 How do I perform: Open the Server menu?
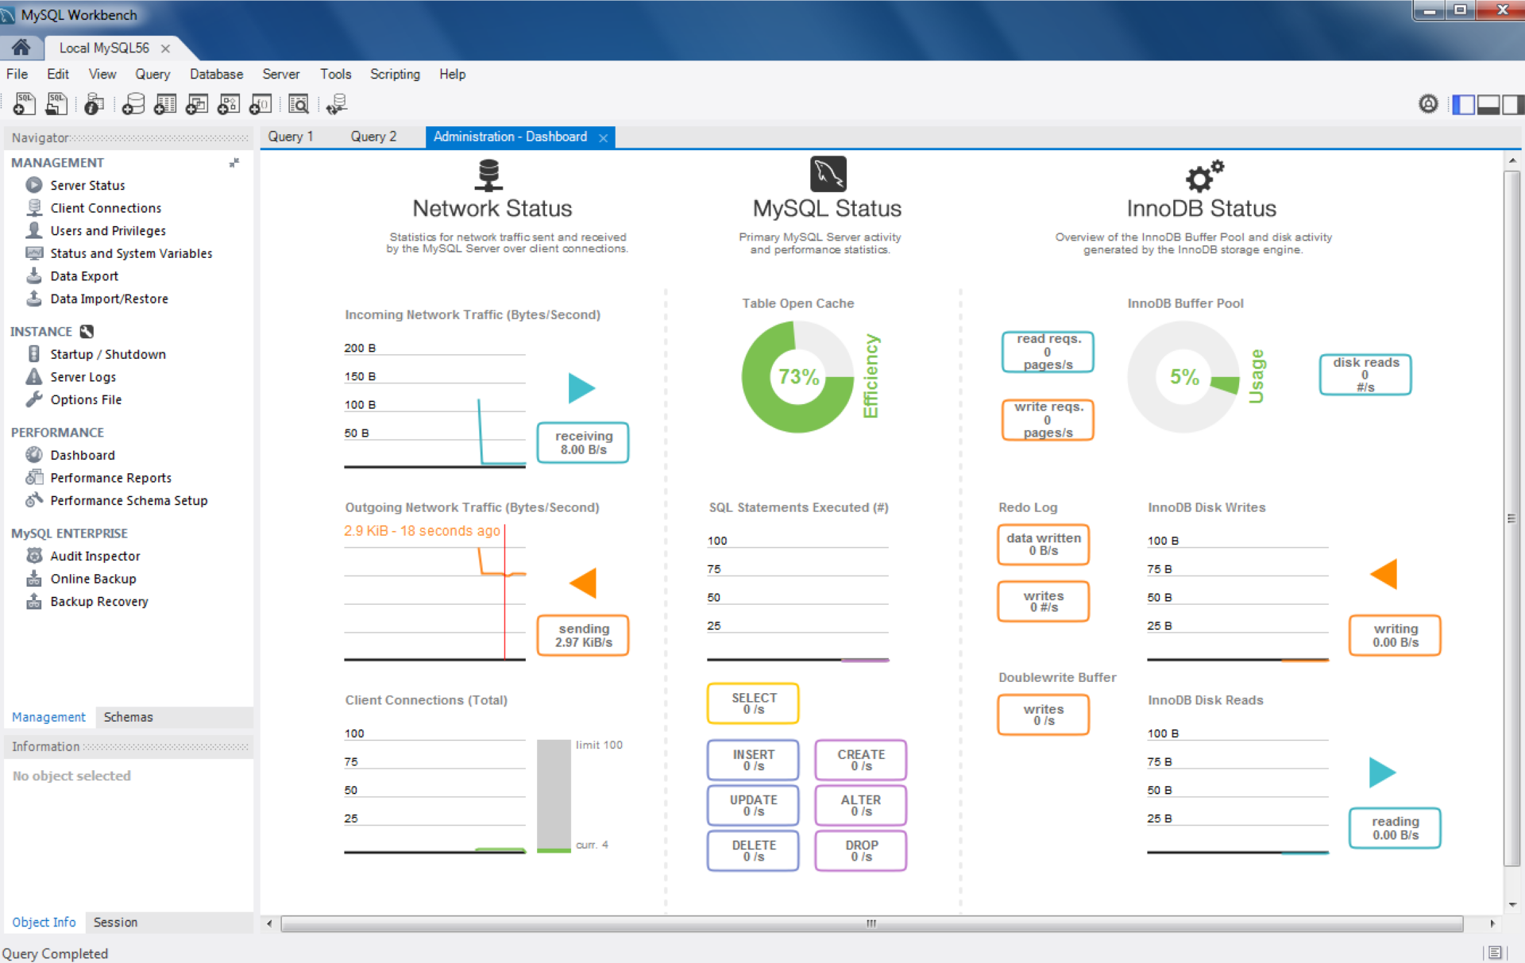280,74
